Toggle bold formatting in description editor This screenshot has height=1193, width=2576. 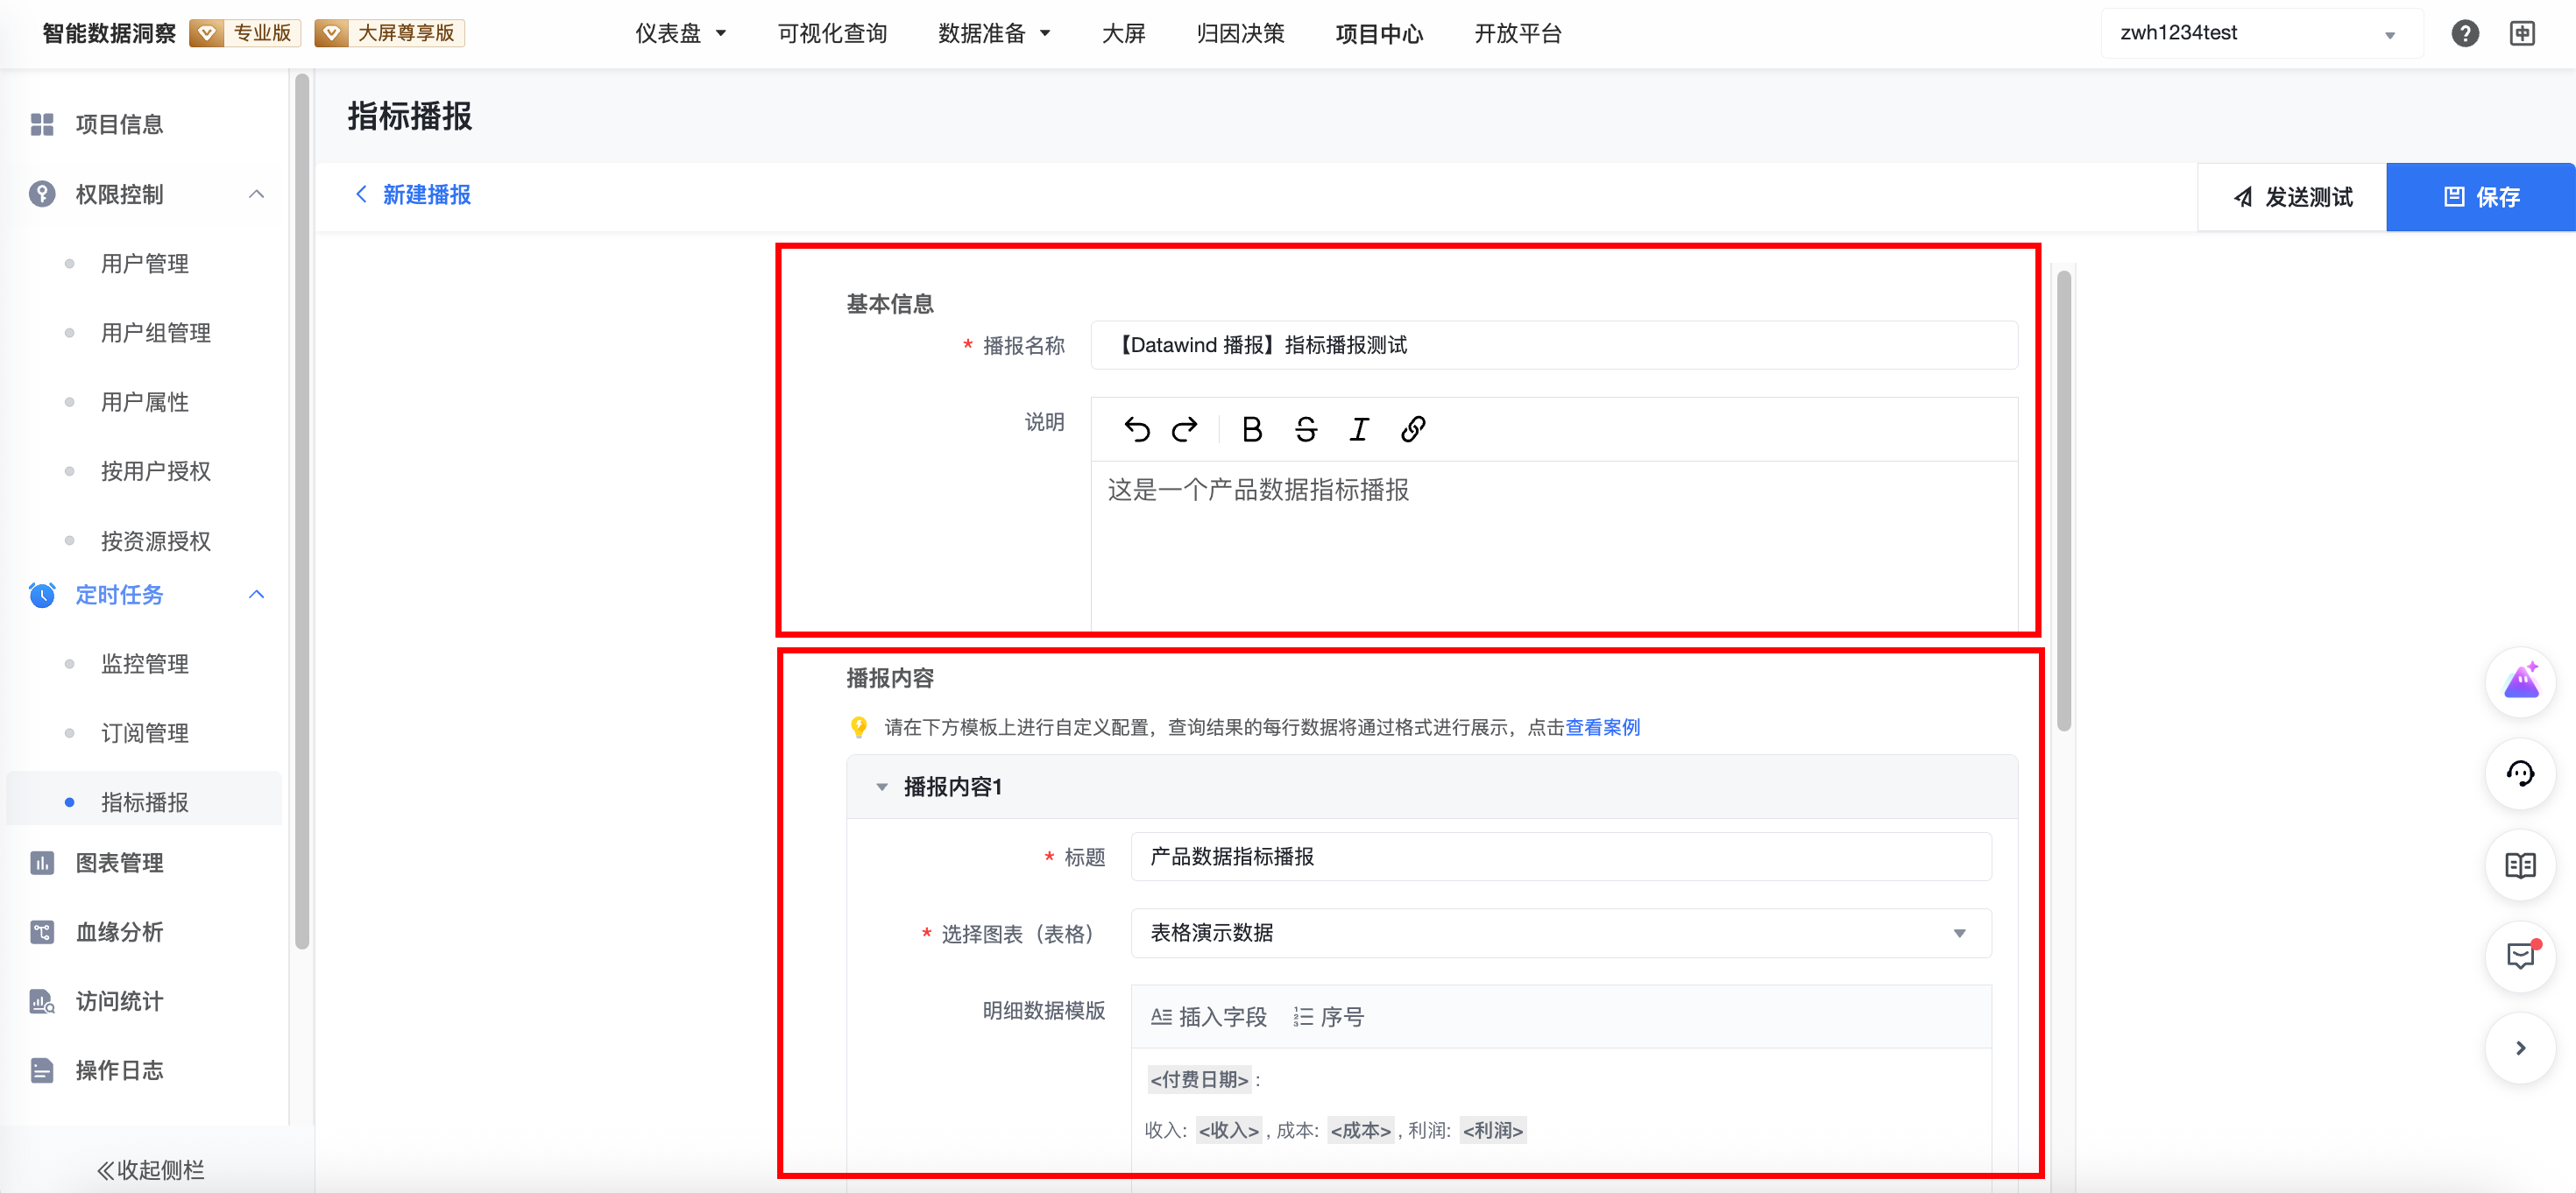tap(1251, 429)
